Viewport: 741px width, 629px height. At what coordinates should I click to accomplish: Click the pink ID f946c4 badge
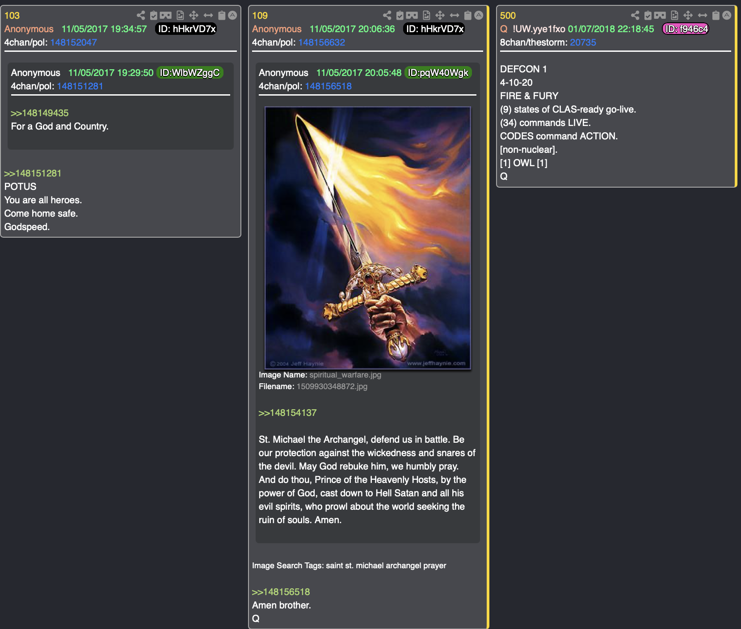click(x=686, y=29)
